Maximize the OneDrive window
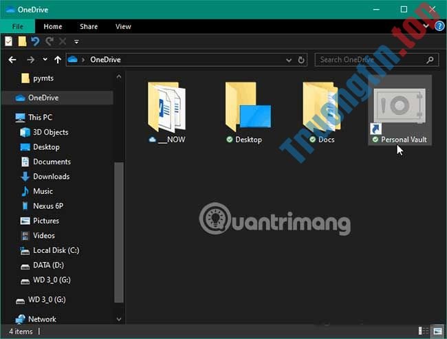 pos(404,10)
